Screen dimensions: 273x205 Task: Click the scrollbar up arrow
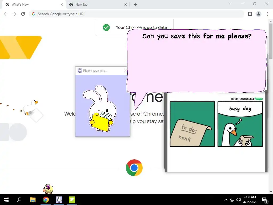pos(271,21)
